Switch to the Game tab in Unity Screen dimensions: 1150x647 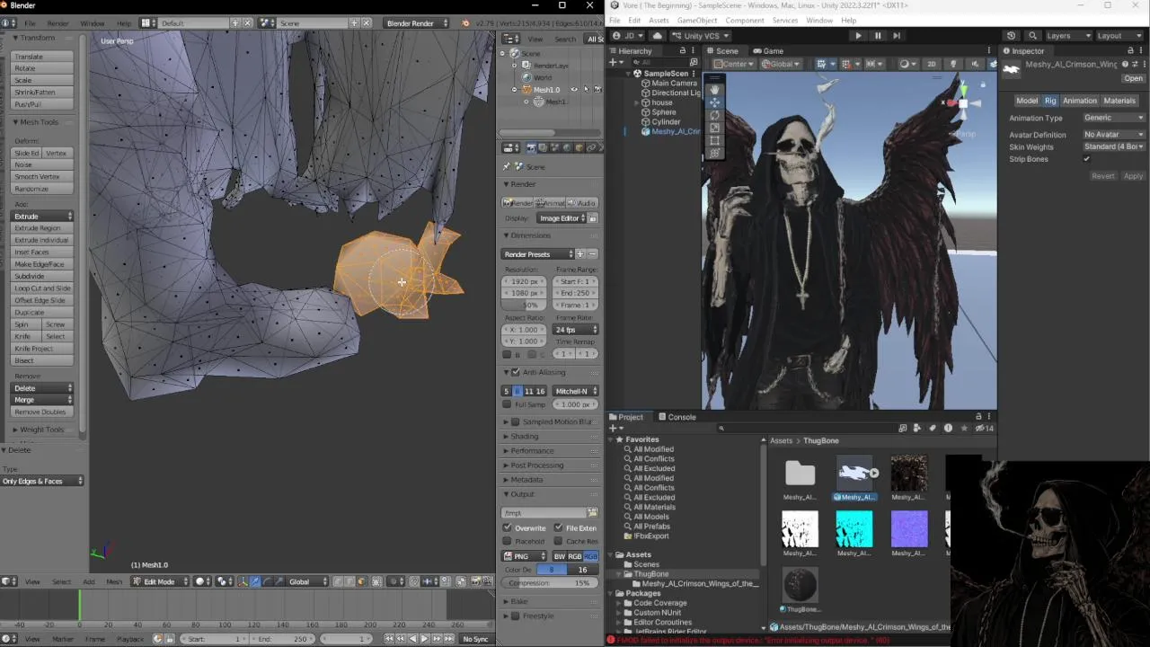coord(768,51)
